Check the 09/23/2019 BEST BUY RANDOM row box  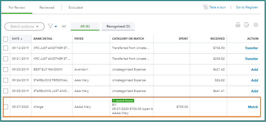pyautogui.click(x=6, y=70)
